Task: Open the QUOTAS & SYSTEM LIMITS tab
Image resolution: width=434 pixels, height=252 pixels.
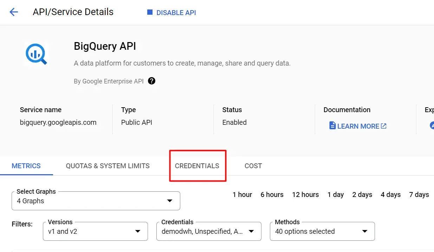Action: [108, 166]
